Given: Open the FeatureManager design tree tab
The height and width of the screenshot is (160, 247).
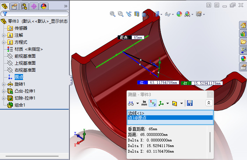Looking at the screenshot, I should click(5, 6).
